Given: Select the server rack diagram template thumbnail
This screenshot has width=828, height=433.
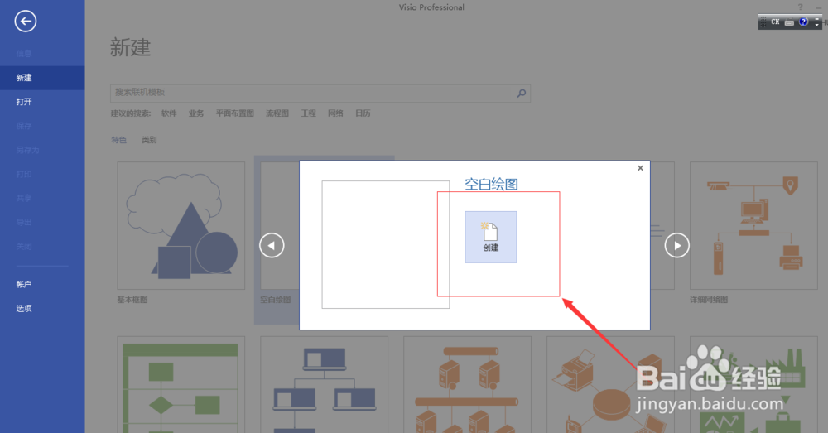Looking at the screenshot, I should [467, 385].
